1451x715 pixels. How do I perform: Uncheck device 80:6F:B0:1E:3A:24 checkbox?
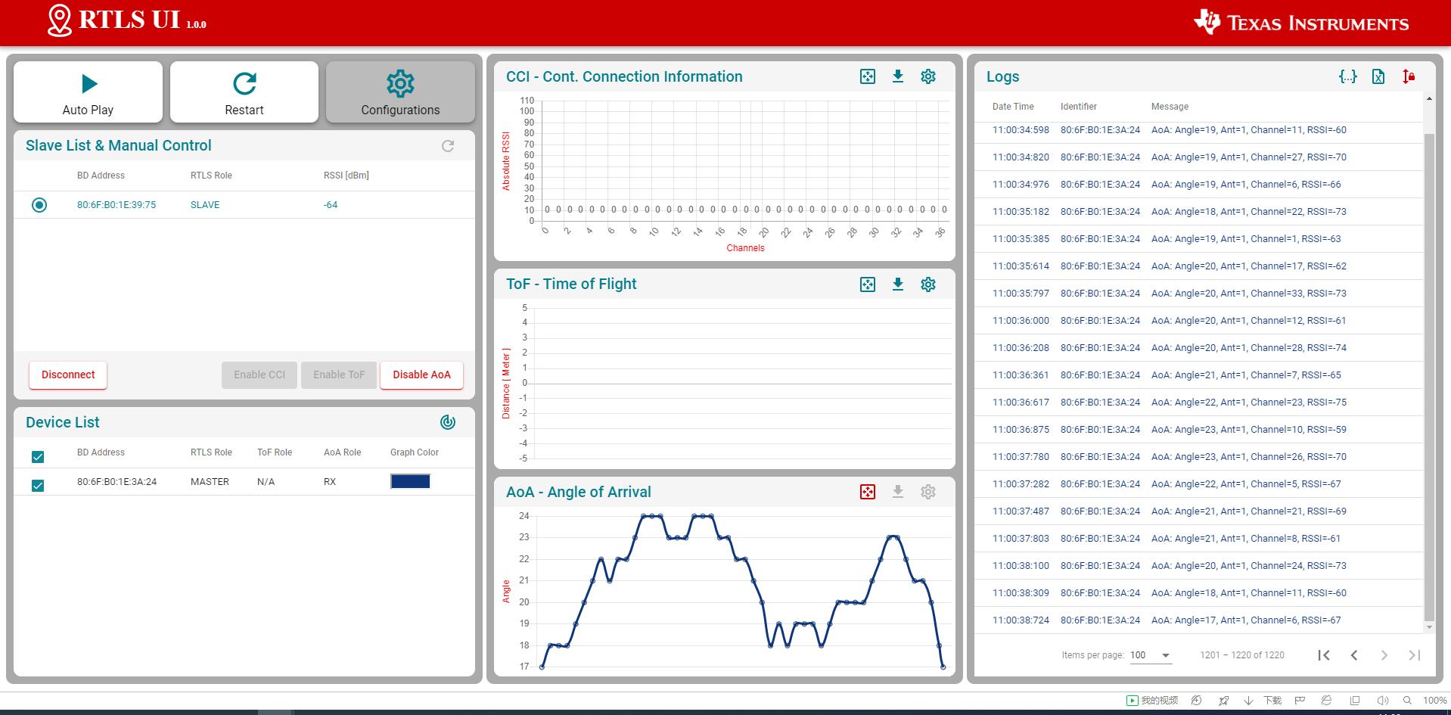pyautogui.click(x=38, y=485)
